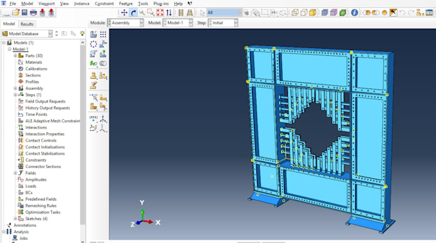Open the Constraint menu
436x243 pixels.
pos(104,4)
